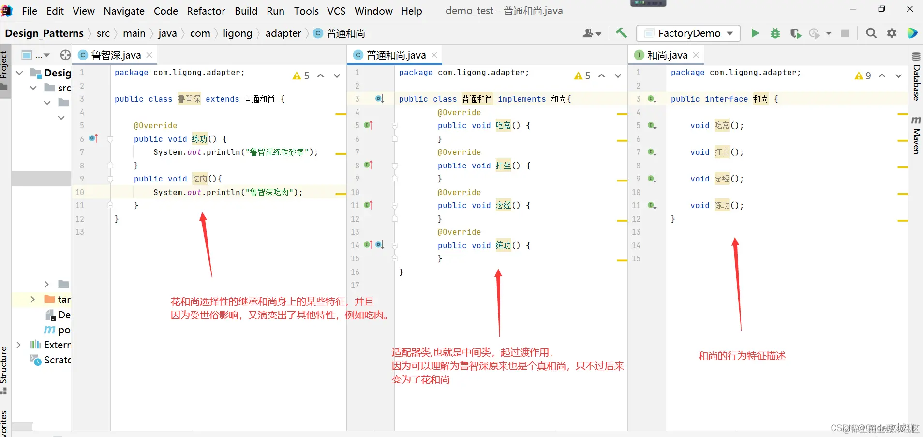
Task: Open the Database tool window
Action: click(x=916, y=76)
